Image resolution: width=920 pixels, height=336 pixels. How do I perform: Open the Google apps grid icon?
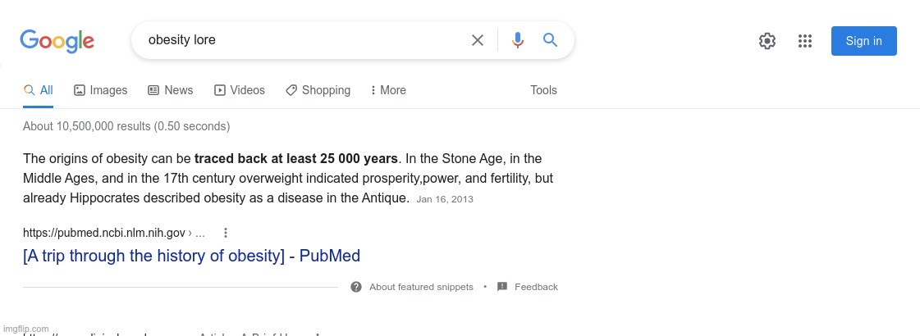(805, 41)
